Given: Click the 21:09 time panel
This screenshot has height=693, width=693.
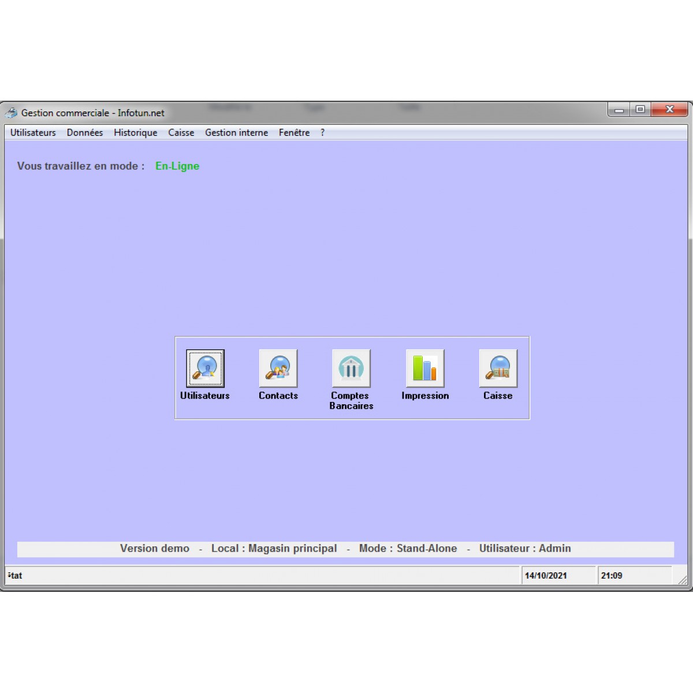Looking at the screenshot, I should coord(612,575).
